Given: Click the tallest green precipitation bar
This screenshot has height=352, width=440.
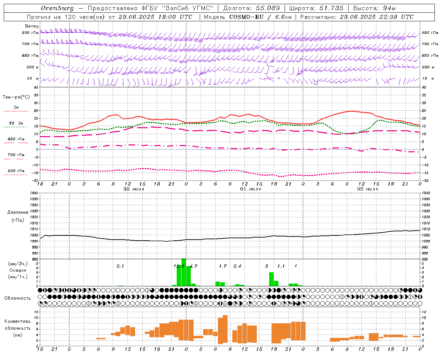Looking at the screenshot, I should point(184,272).
